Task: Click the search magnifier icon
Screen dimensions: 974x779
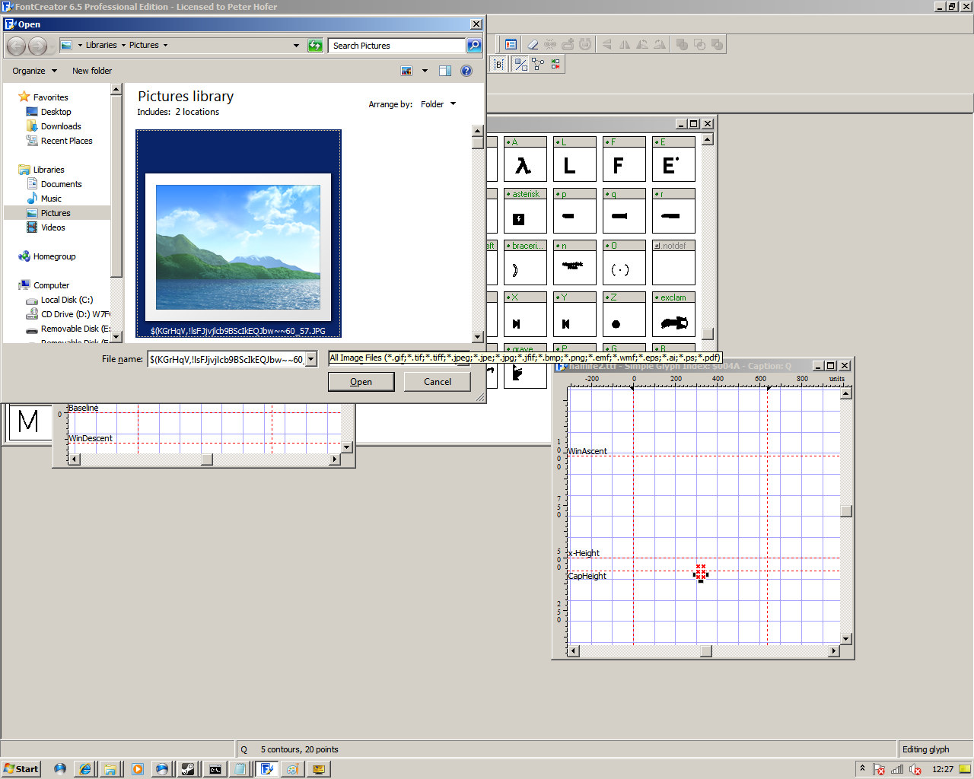Action: (474, 46)
